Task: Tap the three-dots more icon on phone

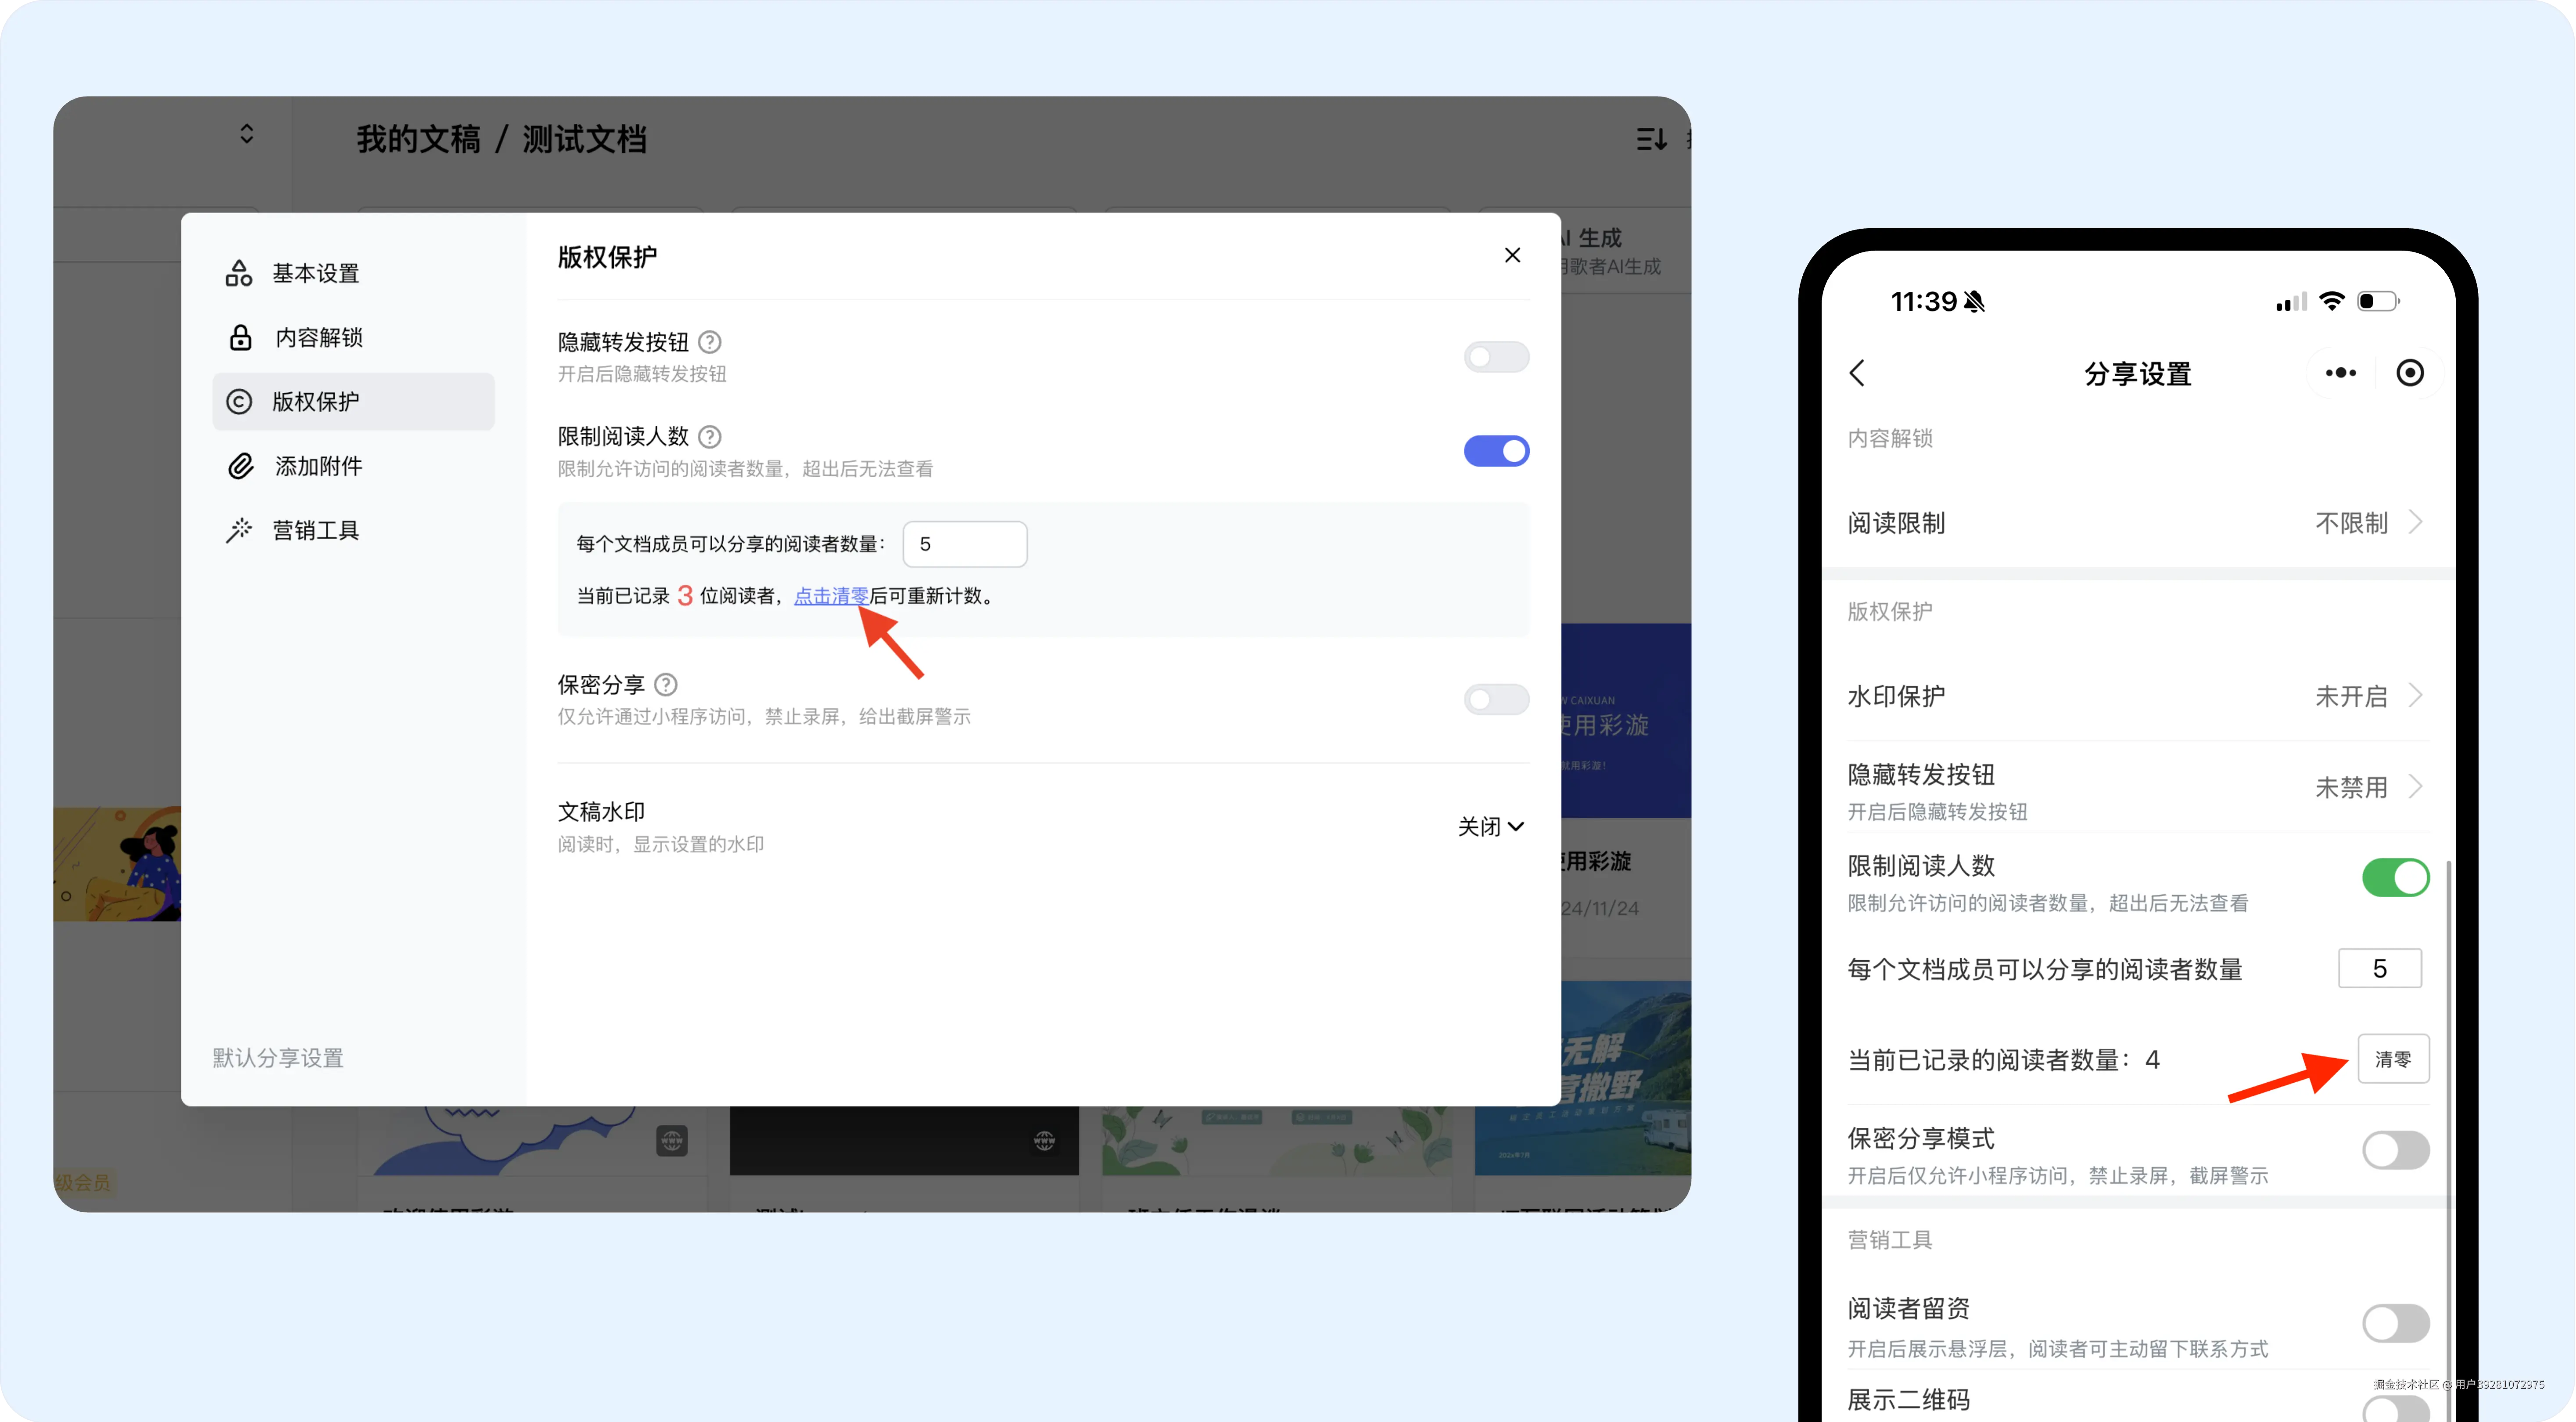Action: click(x=2340, y=373)
